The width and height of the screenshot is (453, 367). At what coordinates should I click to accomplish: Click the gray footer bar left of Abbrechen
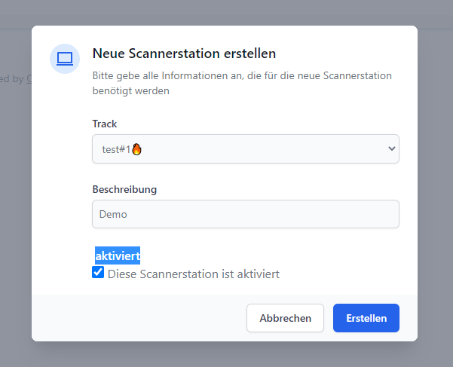(x=136, y=318)
